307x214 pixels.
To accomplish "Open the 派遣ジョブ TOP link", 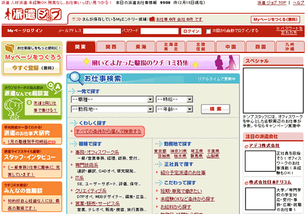I will (x=272, y=3).
